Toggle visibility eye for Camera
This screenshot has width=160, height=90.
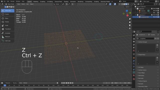coord(156,11)
